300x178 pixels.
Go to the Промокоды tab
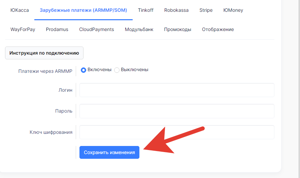pos(177,30)
